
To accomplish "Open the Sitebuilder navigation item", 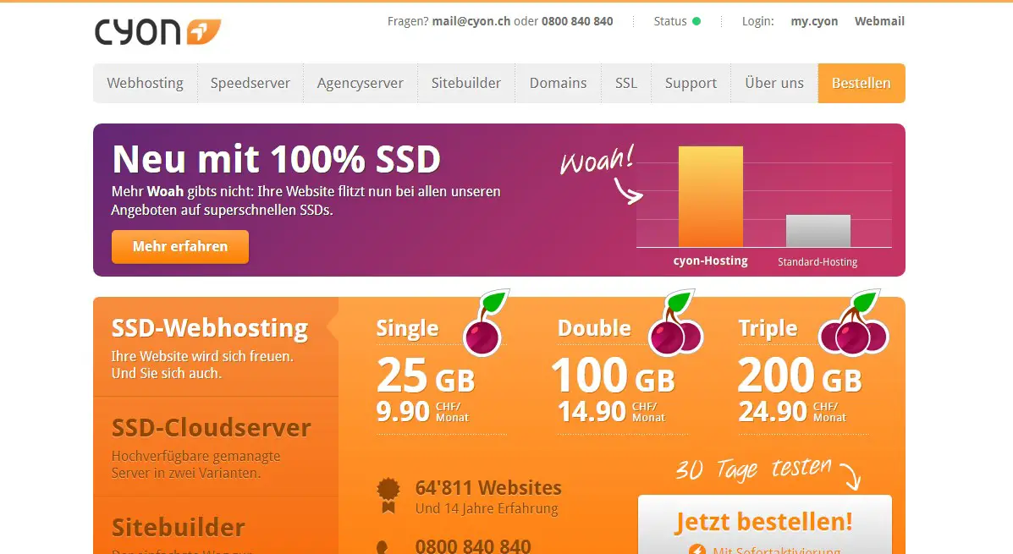I will coord(466,83).
